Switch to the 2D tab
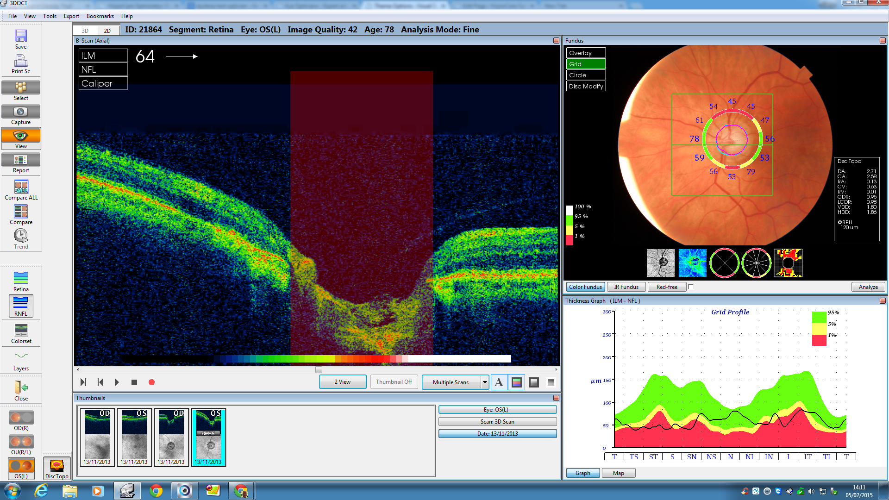 tap(108, 30)
